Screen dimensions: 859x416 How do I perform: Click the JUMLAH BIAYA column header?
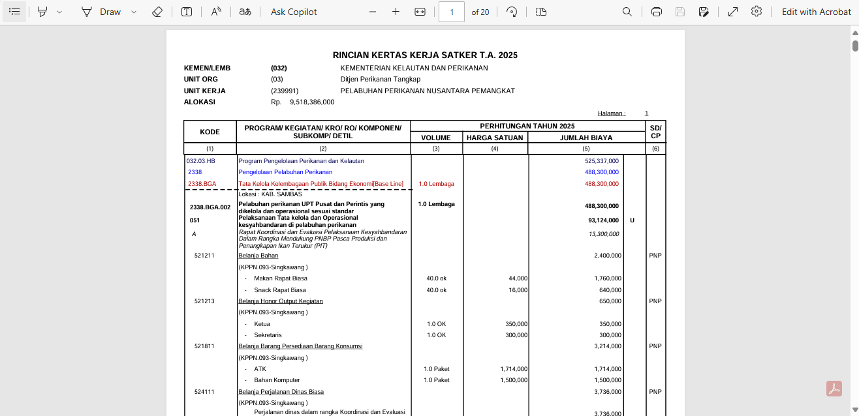click(586, 138)
